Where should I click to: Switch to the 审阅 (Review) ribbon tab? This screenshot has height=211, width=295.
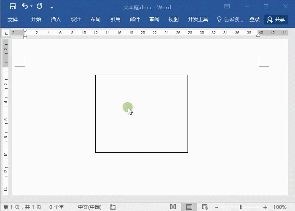point(154,19)
